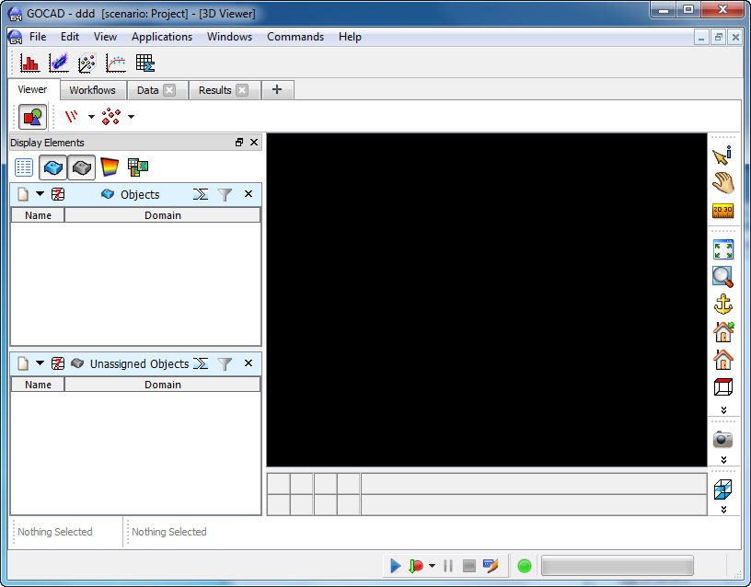This screenshot has height=587, width=751.
Task: Open the color map display element
Action: tap(110, 167)
